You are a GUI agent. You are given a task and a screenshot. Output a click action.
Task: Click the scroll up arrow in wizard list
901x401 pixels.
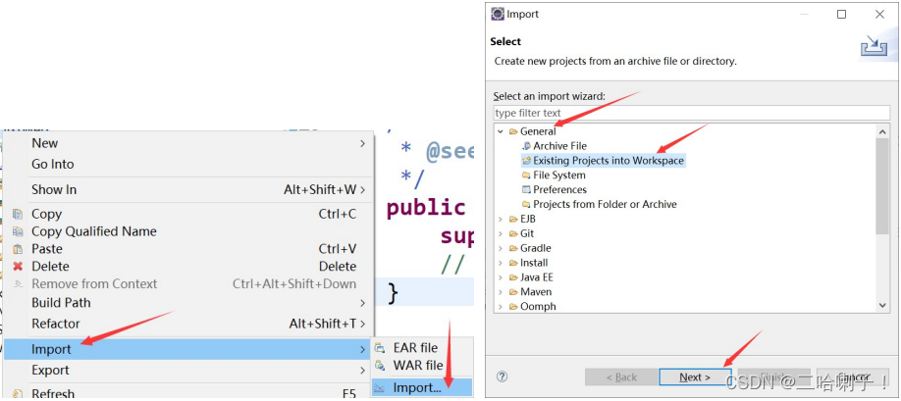click(x=882, y=132)
